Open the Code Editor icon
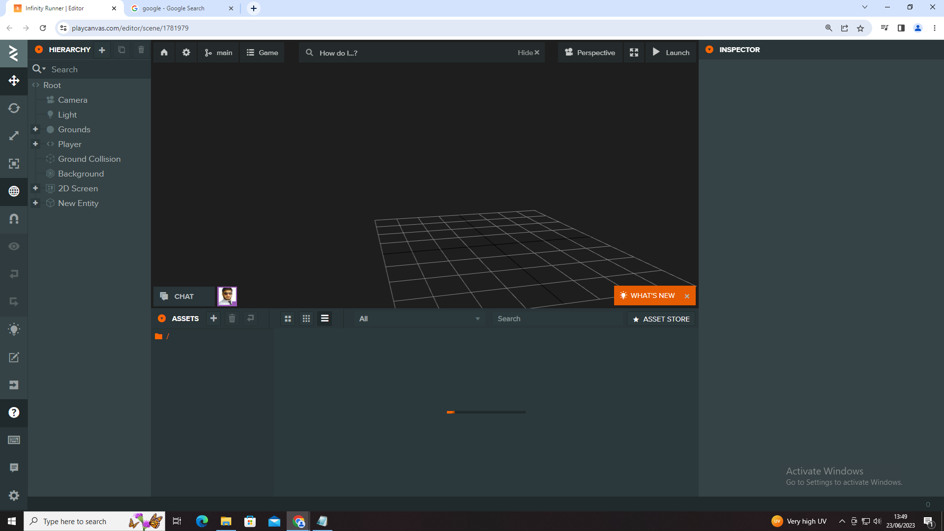 tap(14, 357)
